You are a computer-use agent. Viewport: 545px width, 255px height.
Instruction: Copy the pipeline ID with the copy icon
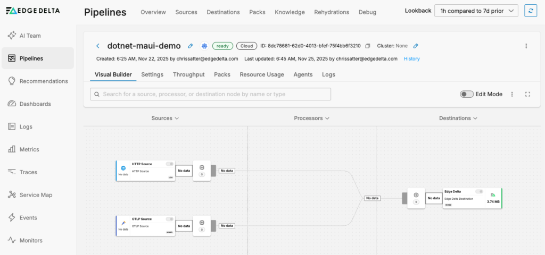pyautogui.click(x=367, y=46)
